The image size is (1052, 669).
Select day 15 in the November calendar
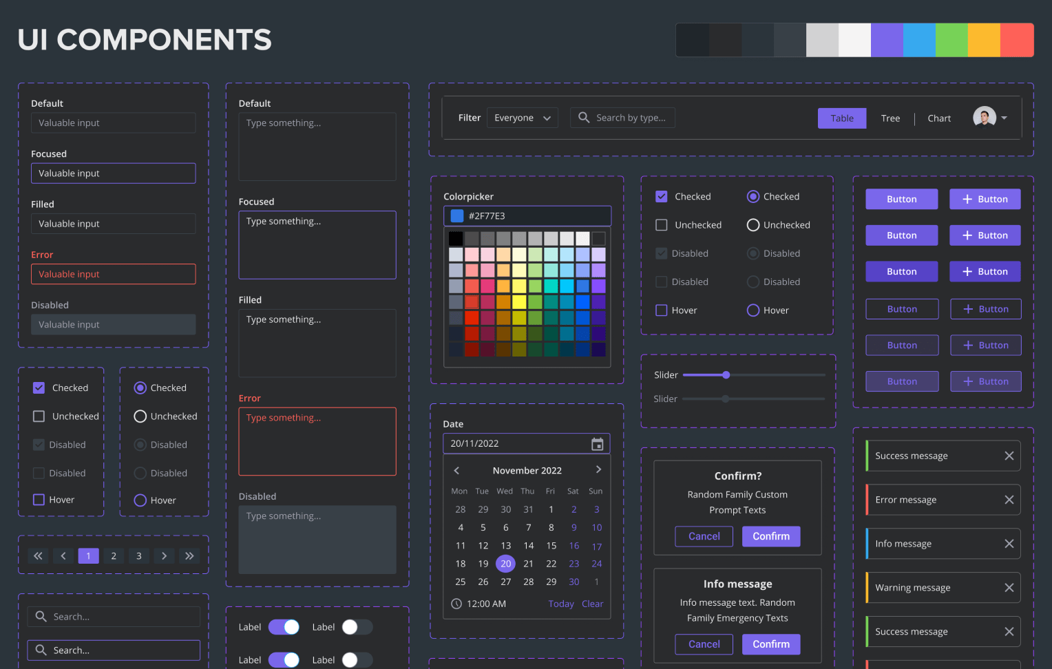click(551, 546)
